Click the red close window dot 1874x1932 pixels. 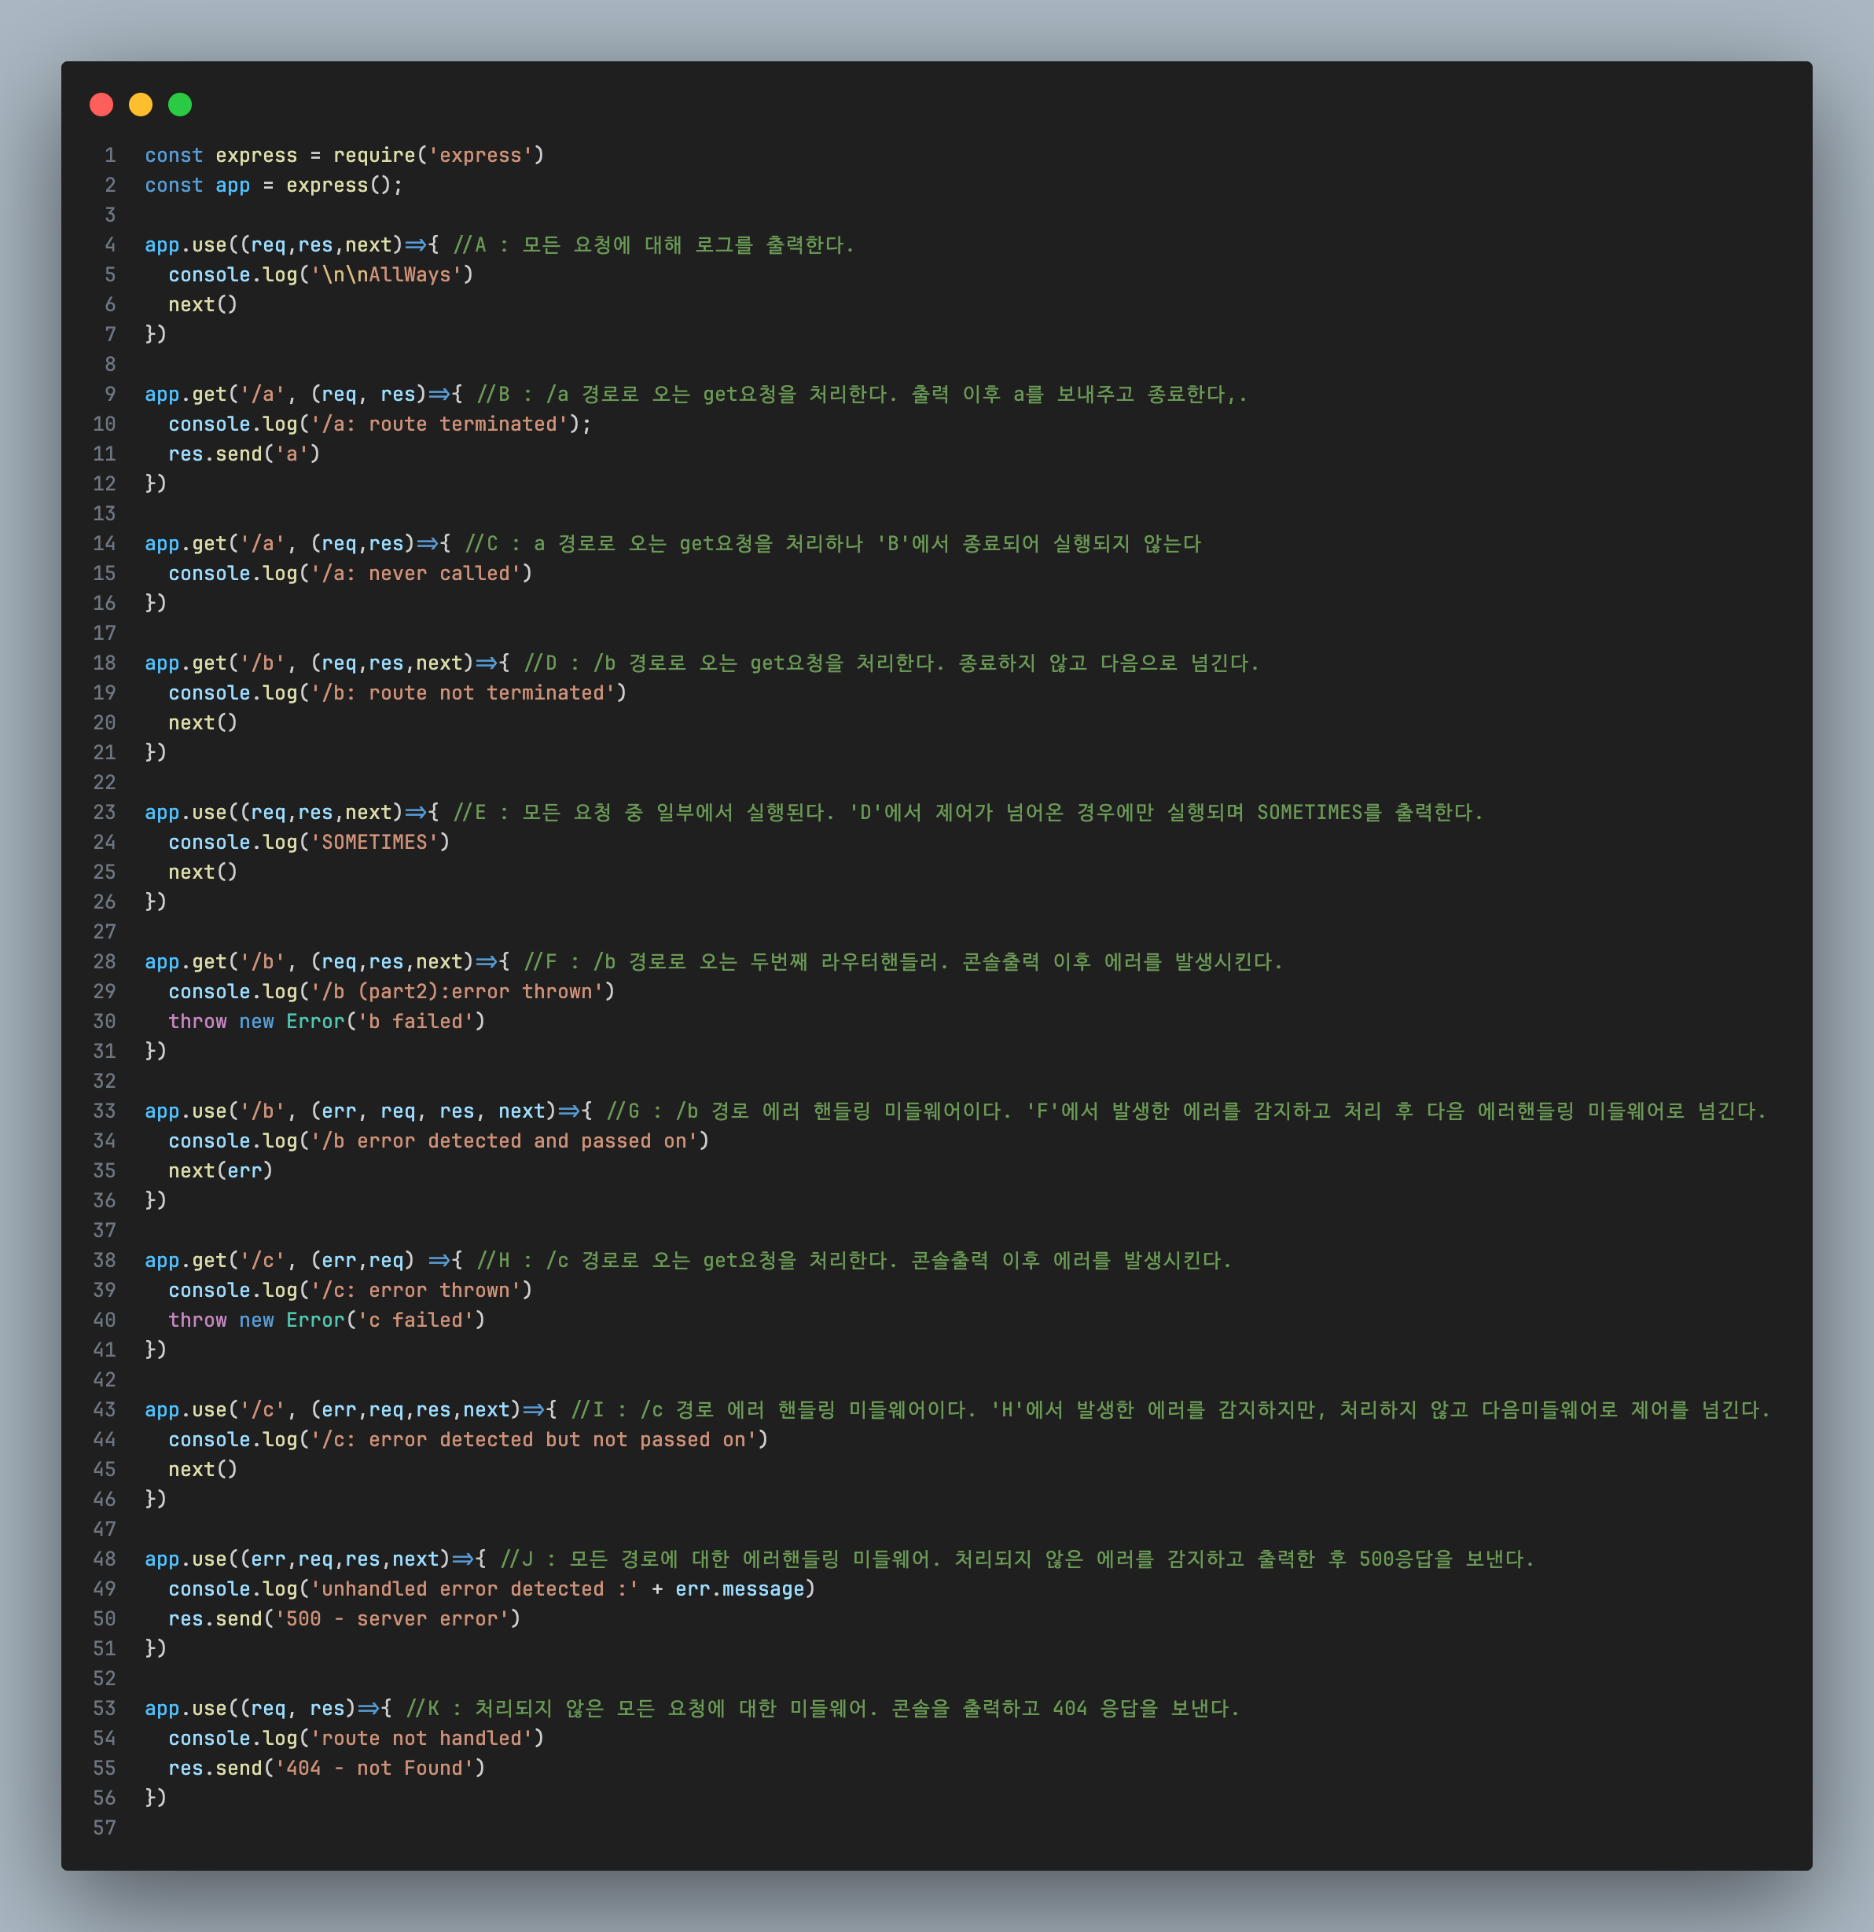point(101,105)
